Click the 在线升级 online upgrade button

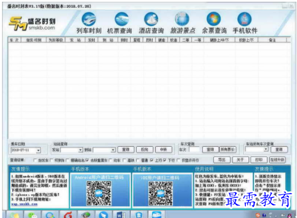pos(278,160)
